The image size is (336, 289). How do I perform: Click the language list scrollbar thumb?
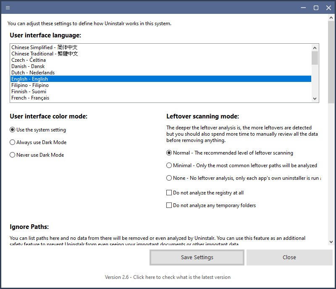[x=315, y=58]
